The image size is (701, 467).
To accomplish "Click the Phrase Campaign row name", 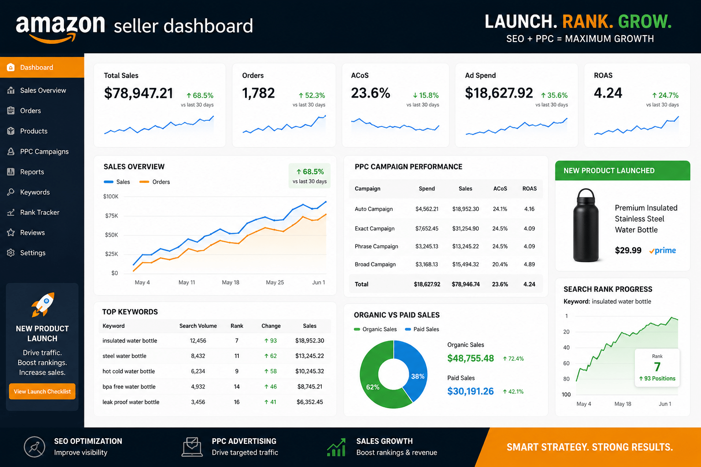I will click(377, 247).
